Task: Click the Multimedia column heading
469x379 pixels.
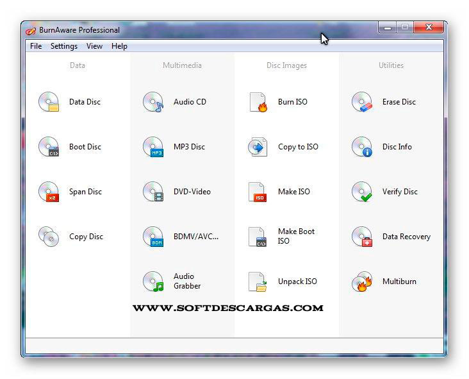Action: click(182, 65)
